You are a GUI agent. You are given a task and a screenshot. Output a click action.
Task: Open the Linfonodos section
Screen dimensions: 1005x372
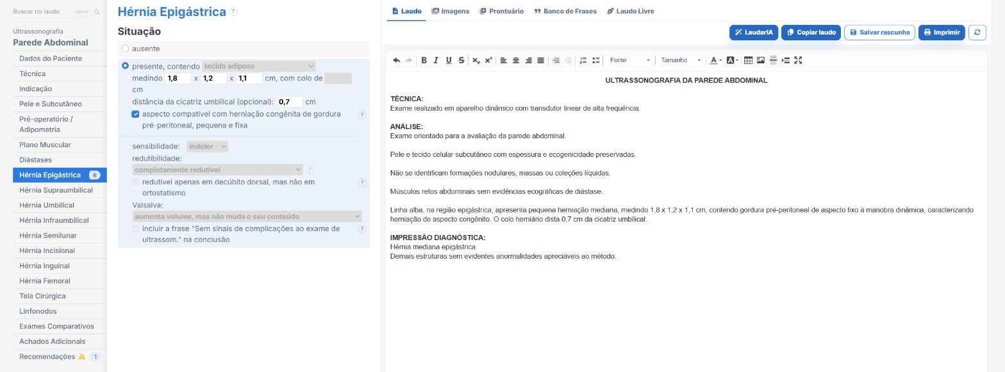pos(60,311)
